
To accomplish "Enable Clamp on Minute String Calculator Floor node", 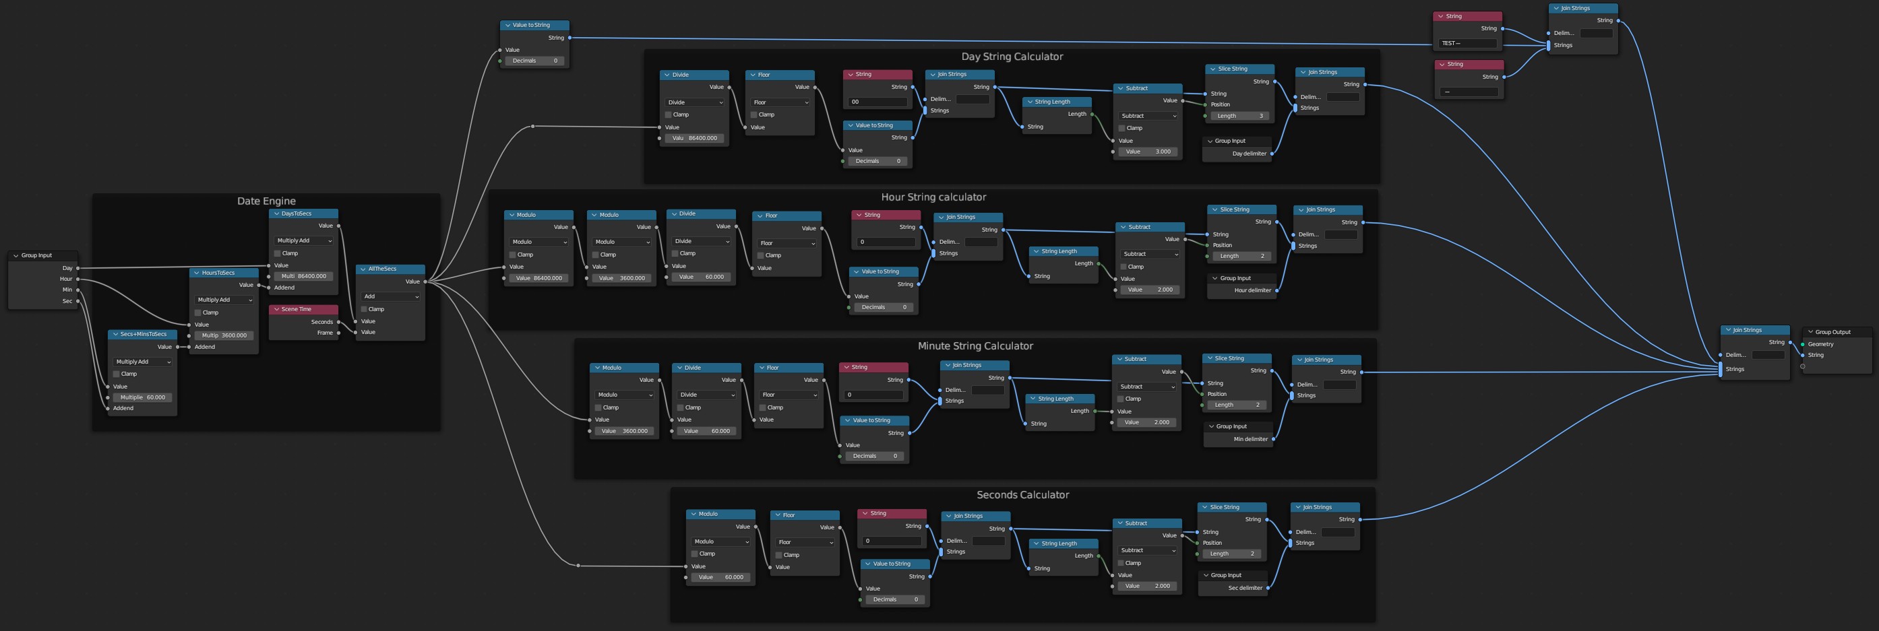I will click(764, 408).
